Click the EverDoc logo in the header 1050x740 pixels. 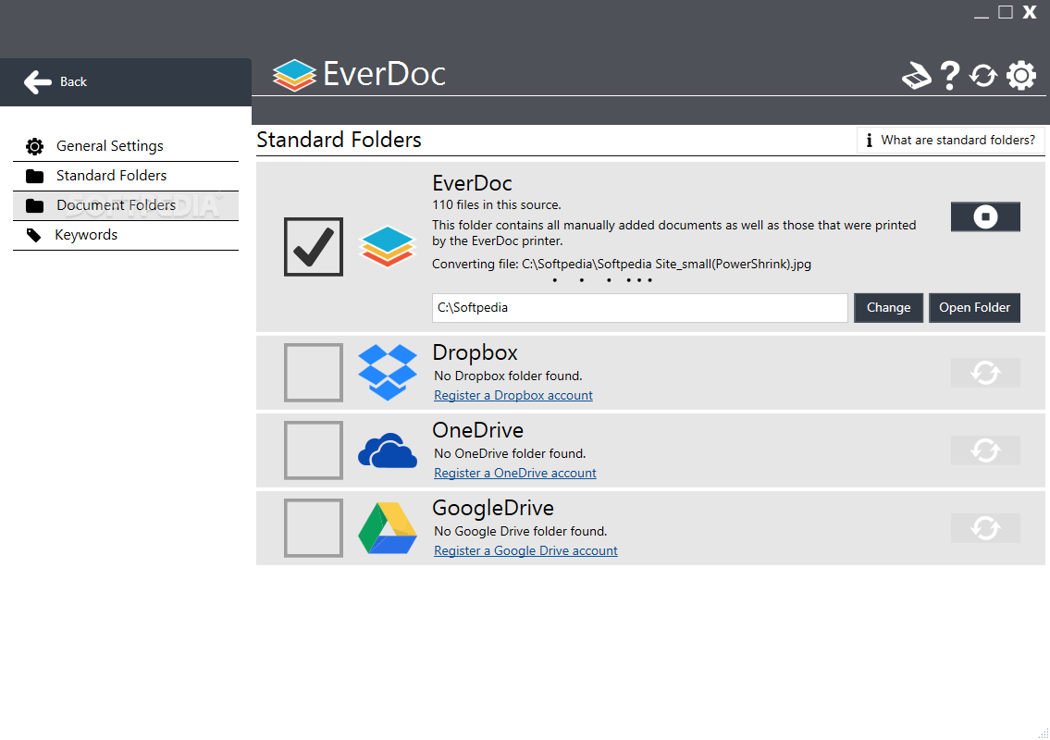[x=360, y=74]
